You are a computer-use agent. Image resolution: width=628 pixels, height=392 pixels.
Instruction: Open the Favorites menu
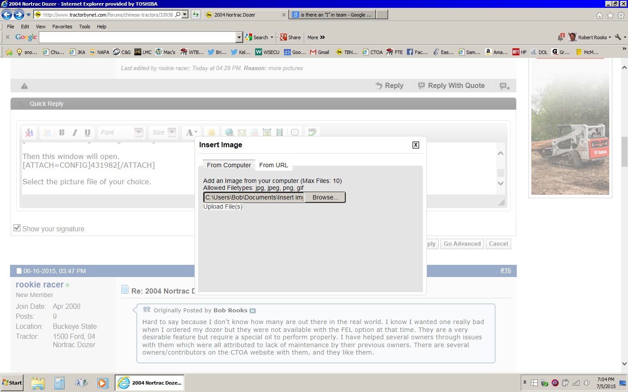62,27
